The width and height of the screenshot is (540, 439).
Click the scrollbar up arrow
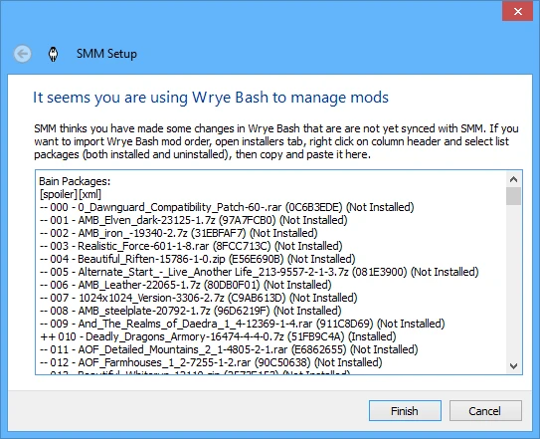[x=514, y=179]
